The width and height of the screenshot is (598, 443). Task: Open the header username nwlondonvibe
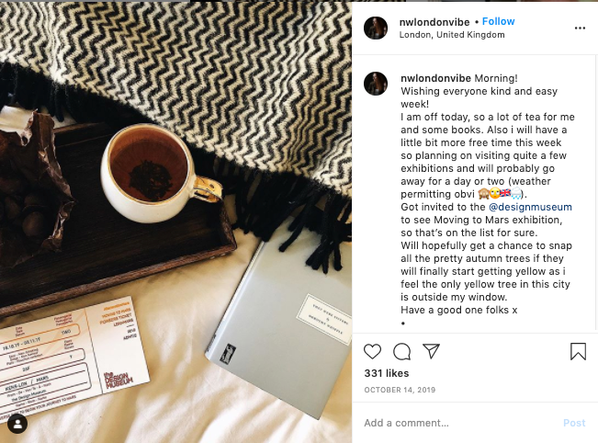coord(434,22)
